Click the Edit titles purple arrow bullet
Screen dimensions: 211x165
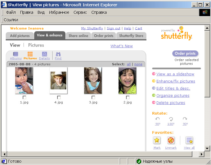pyautogui.click(x=154, y=88)
